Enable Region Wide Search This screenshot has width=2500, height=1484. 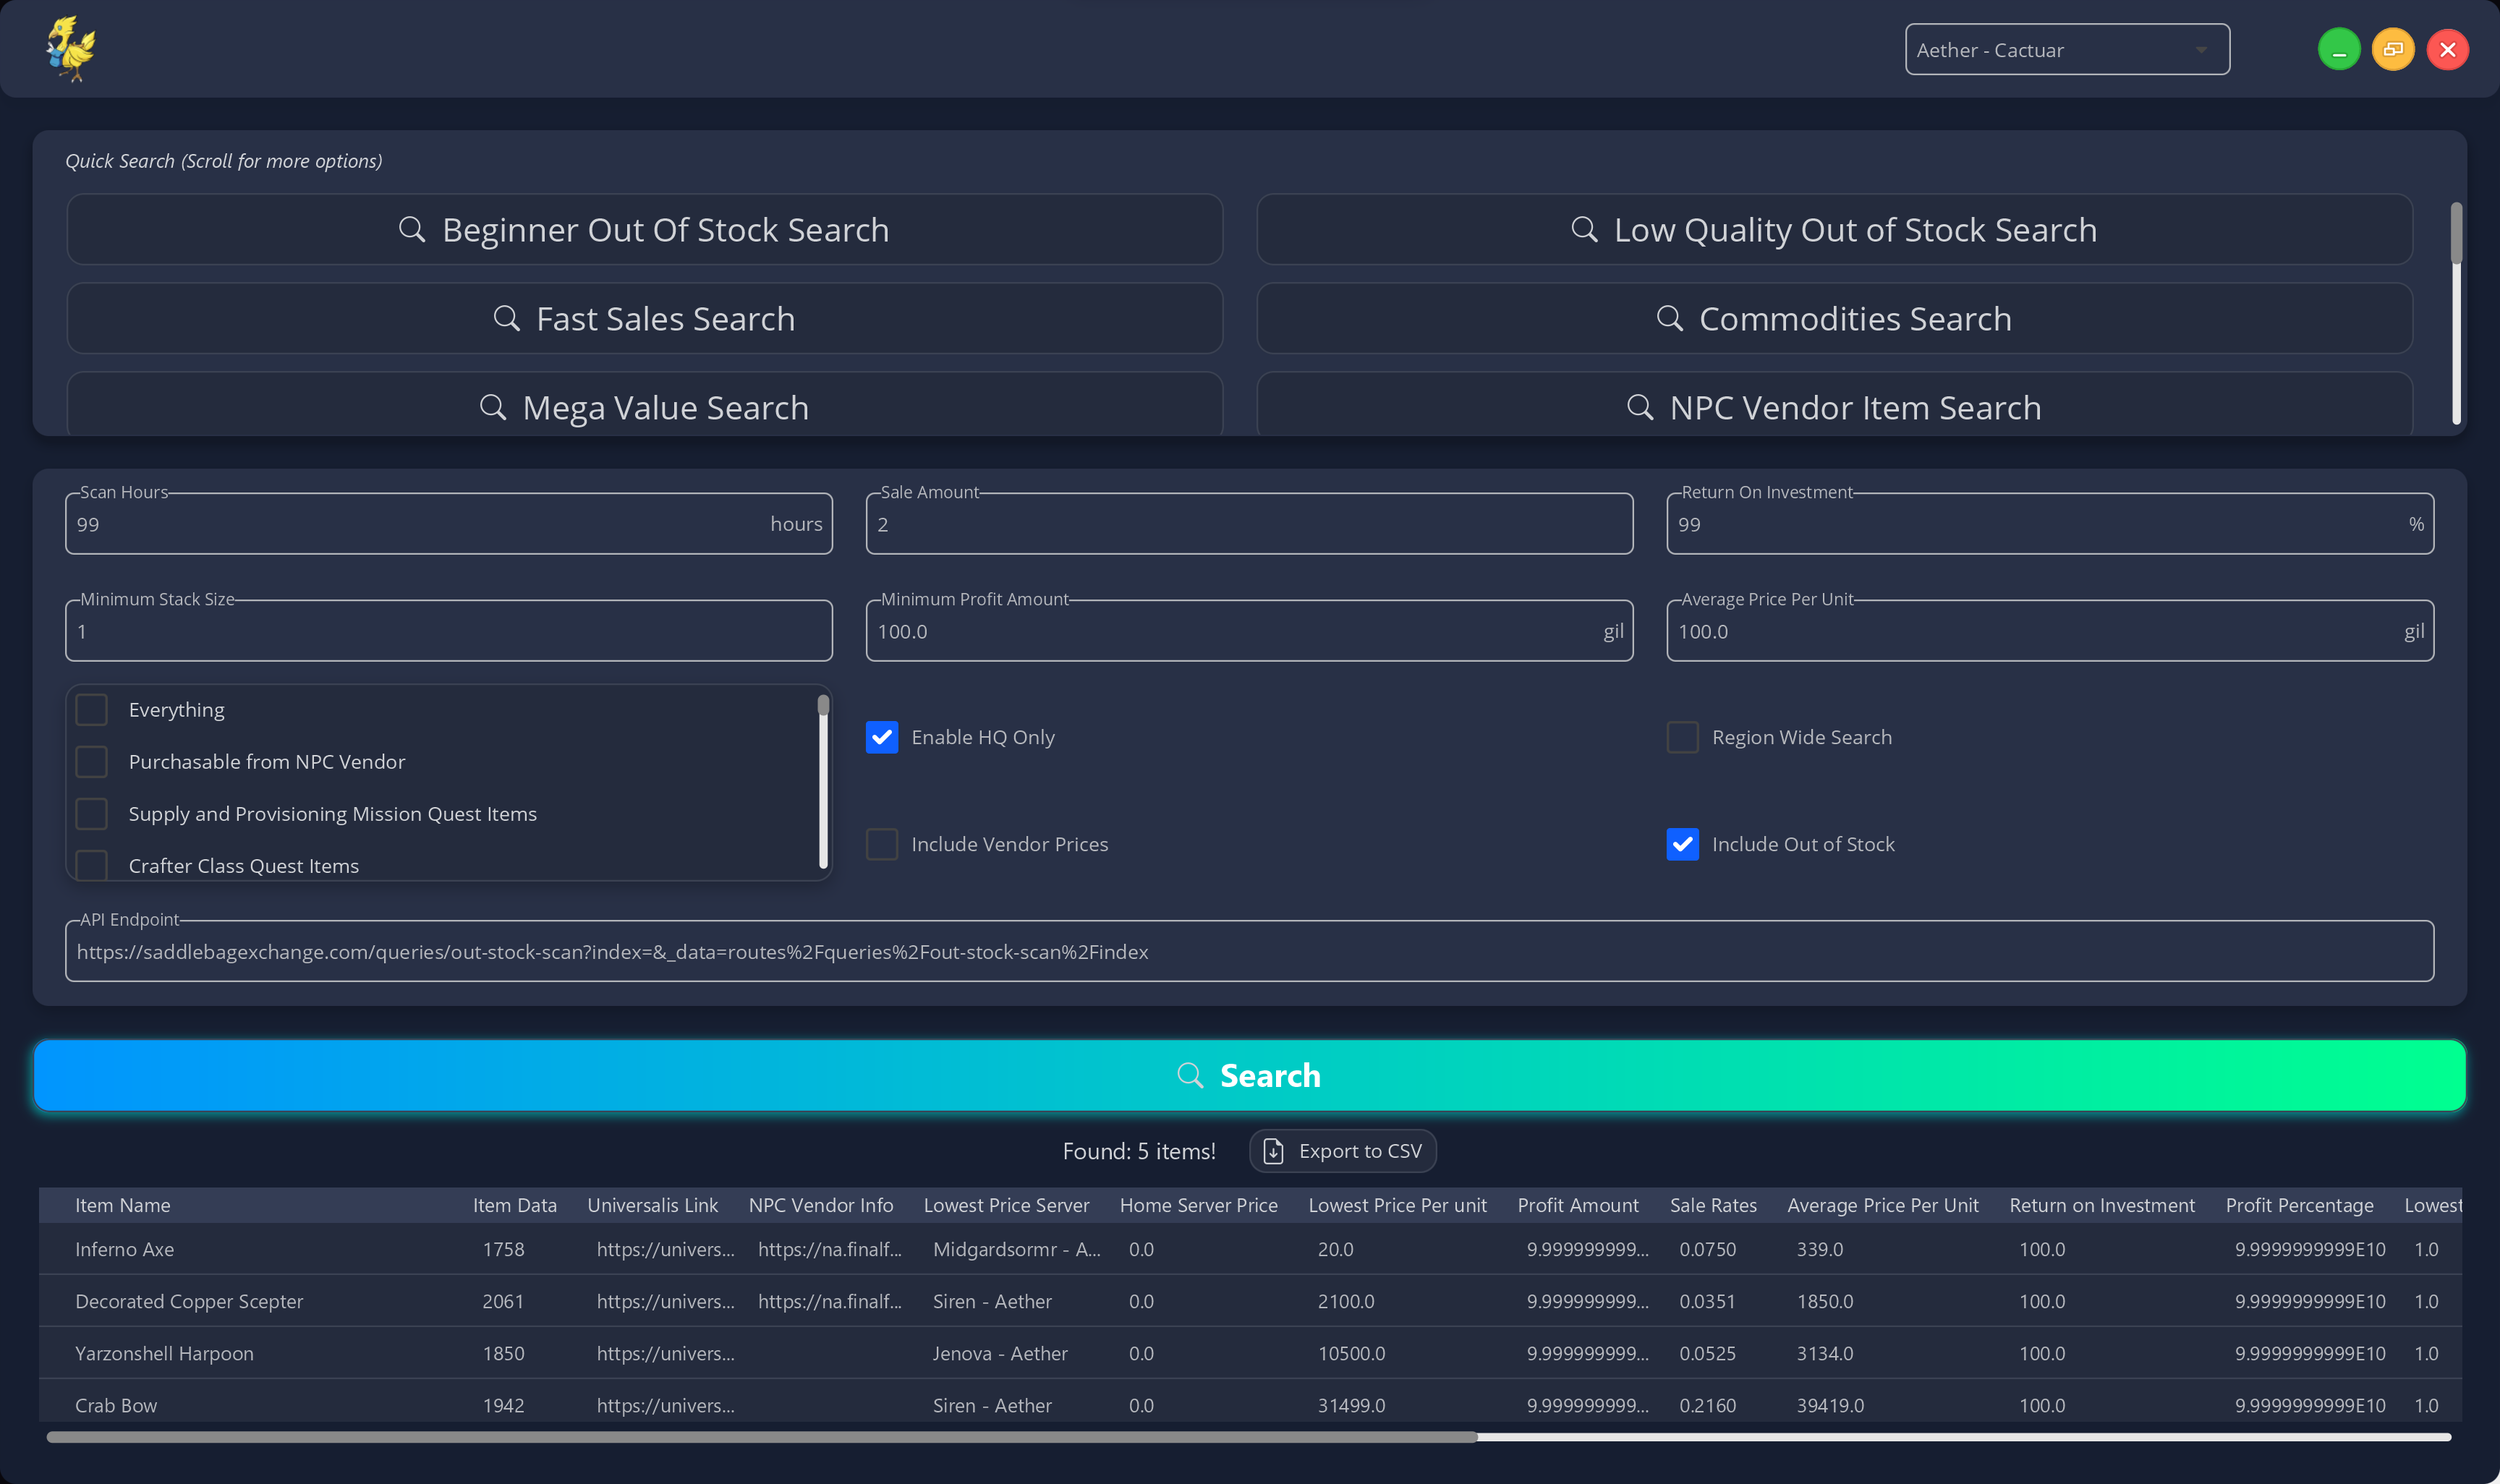1682,737
